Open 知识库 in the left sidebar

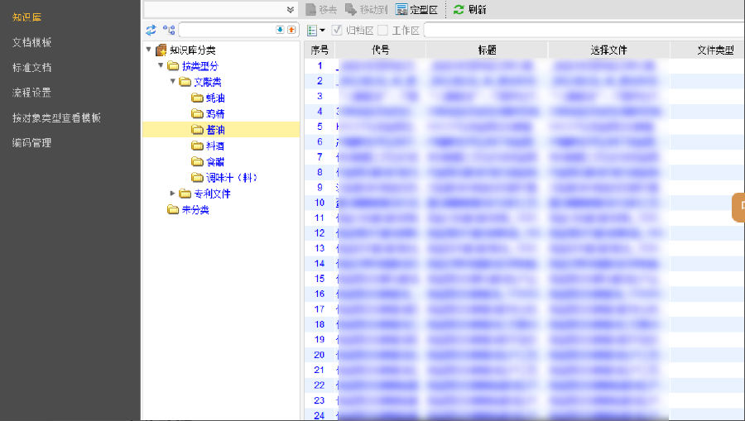(x=27, y=17)
